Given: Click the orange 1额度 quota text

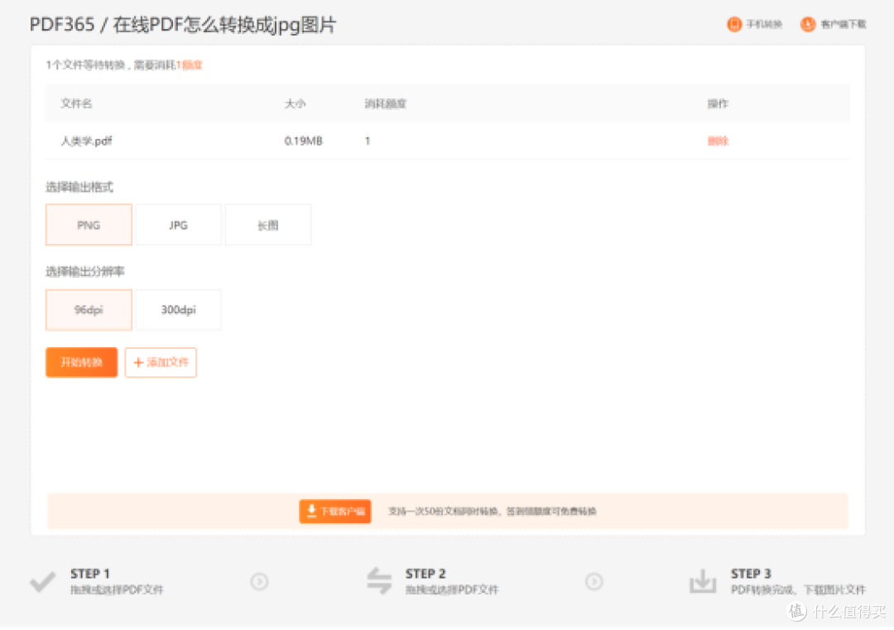Looking at the screenshot, I should coord(190,65).
